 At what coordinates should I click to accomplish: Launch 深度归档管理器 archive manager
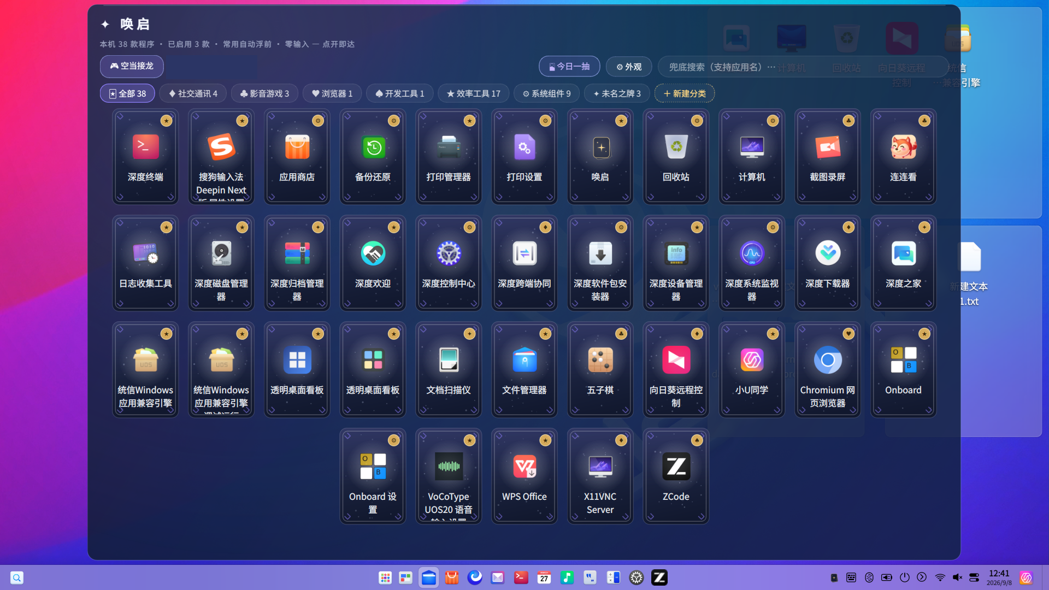(297, 263)
